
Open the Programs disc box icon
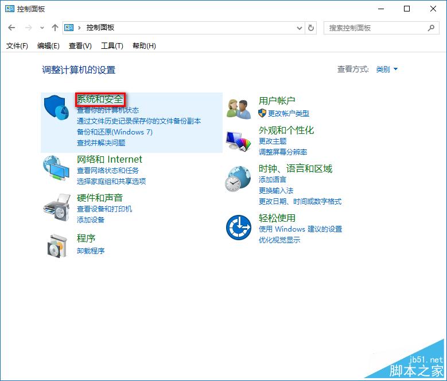tap(57, 245)
